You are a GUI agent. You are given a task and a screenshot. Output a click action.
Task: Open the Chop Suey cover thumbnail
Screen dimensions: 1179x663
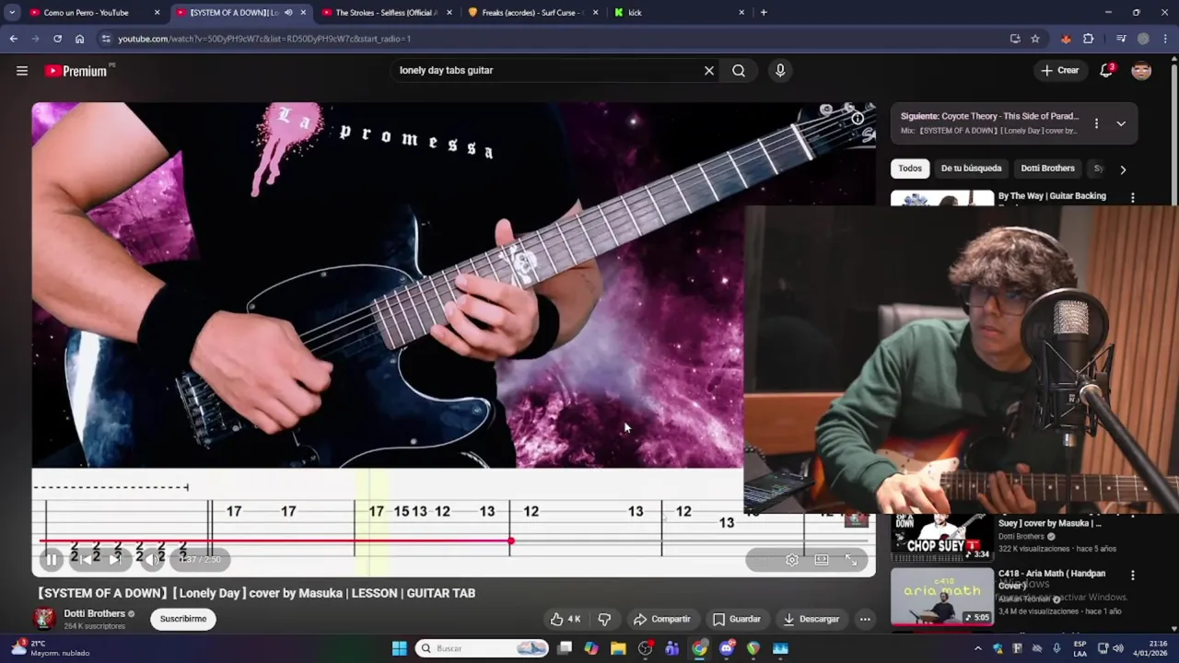(x=941, y=538)
